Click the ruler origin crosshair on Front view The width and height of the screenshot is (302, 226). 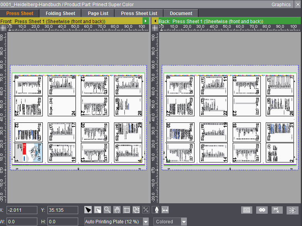(3, 28)
